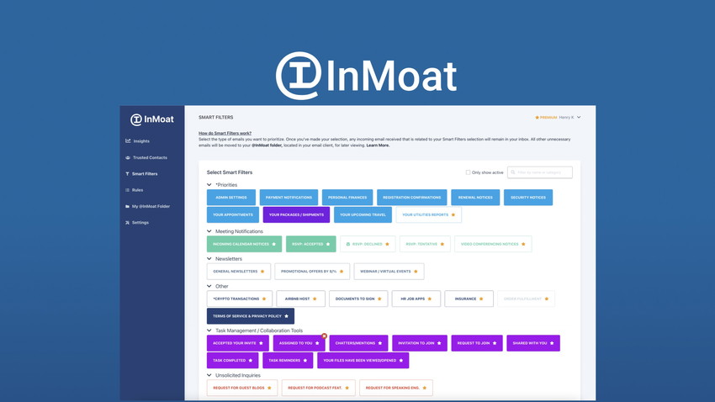Click the star on Video Conferencing Notices
The height and width of the screenshot is (402, 715).
click(x=523, y=244)
